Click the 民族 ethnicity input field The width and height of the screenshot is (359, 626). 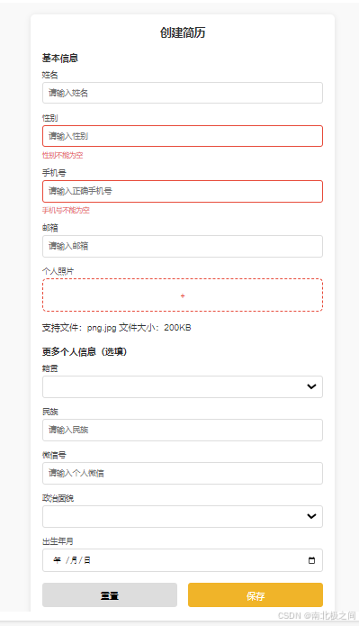tap(183, 430)
